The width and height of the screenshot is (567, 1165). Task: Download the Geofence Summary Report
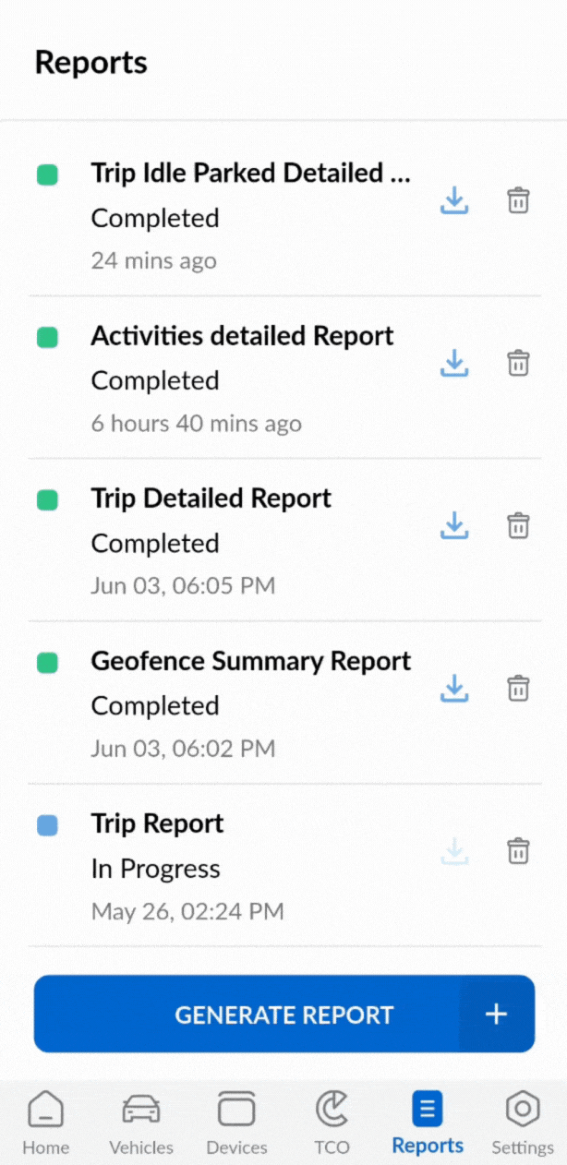(x=453, y=688)
